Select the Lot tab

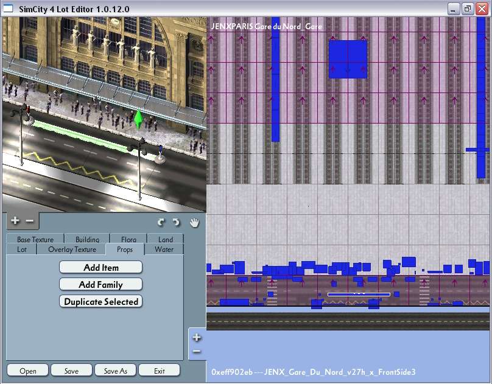(x=22, y=250)
